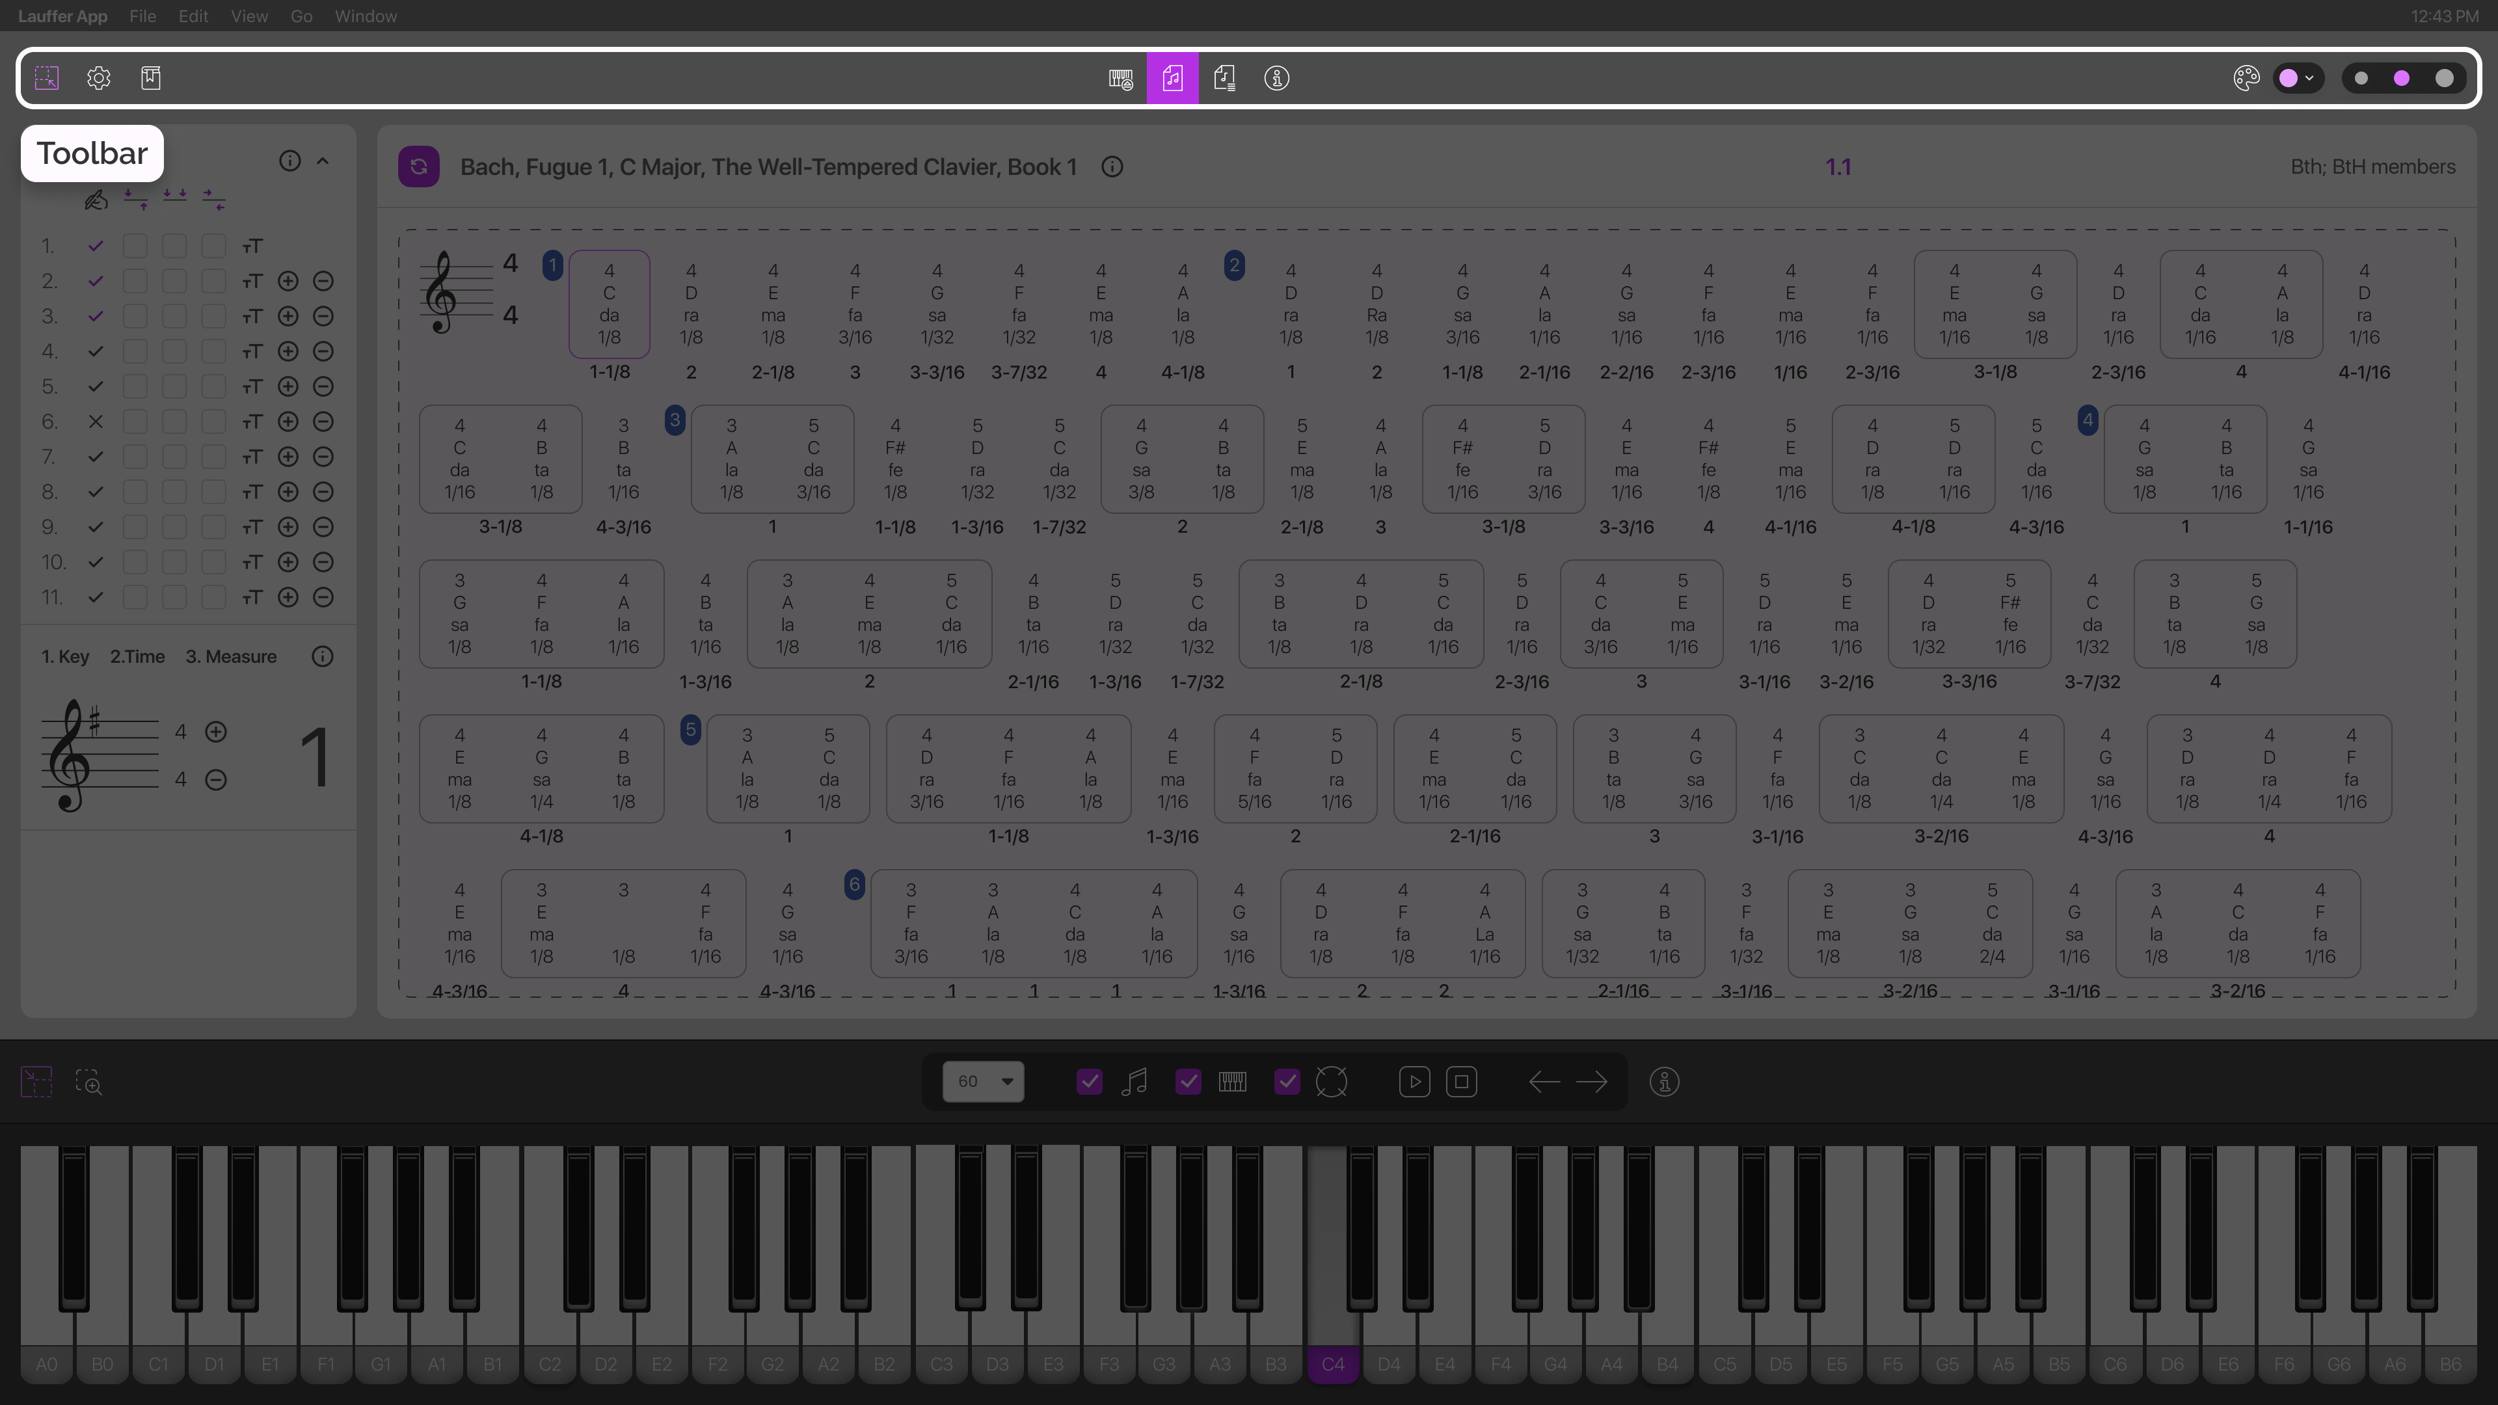This screenshot has height=1405, width=2498.
Task: Click the purple refresh icon beside title
Action: tap(419, 167)
